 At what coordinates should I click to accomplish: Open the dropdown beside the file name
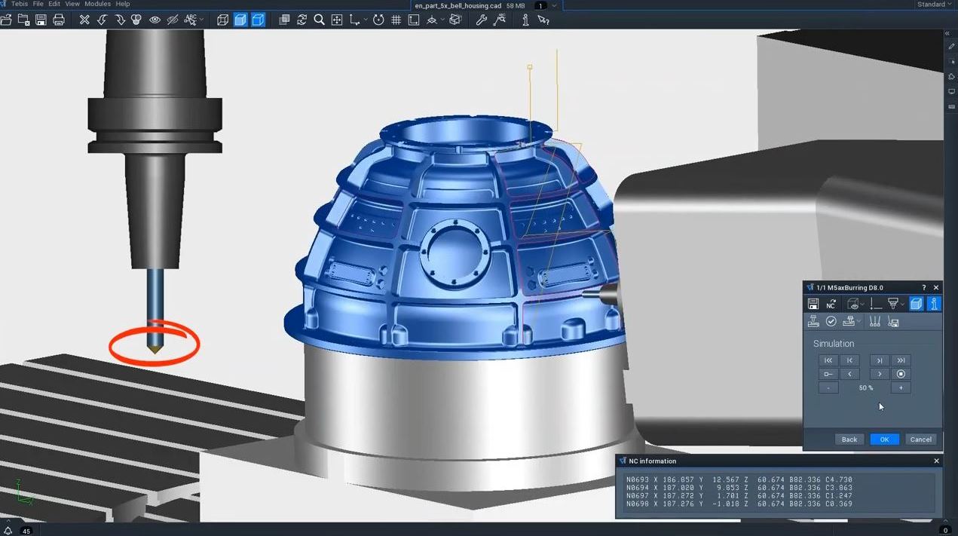pos(555,5)
